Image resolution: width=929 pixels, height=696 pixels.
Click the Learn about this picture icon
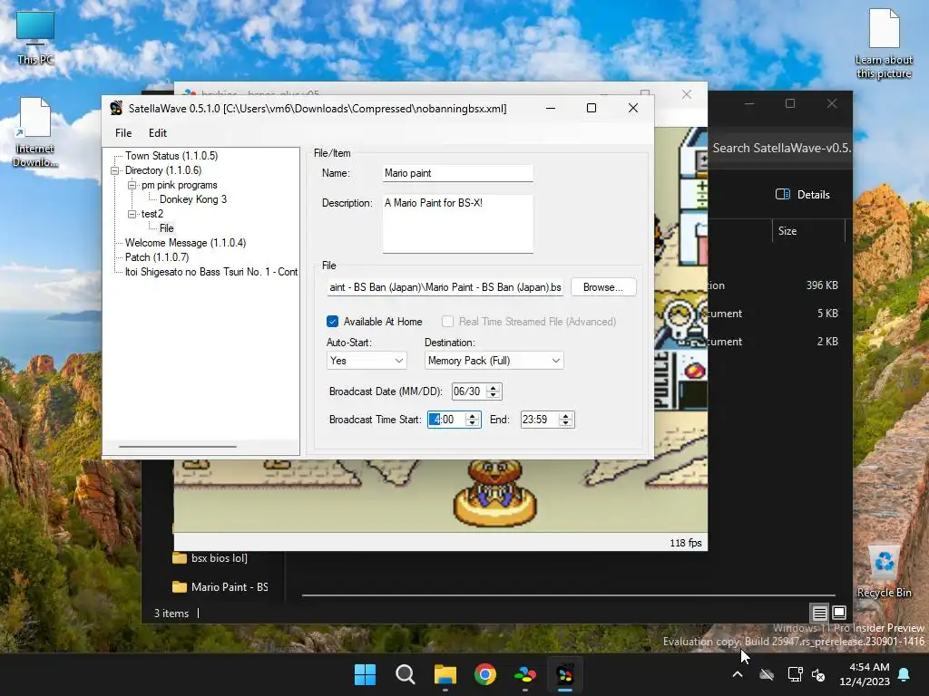click(x=884, y=43)
